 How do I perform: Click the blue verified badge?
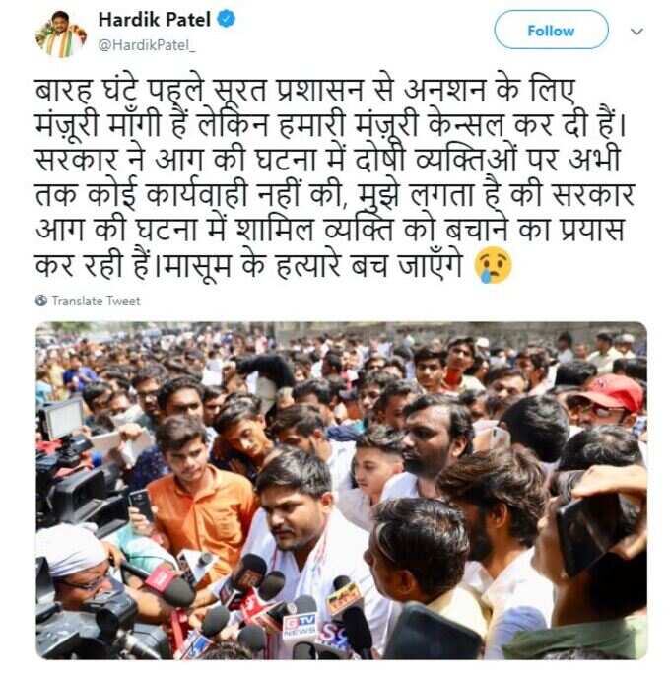click(227, 20)
